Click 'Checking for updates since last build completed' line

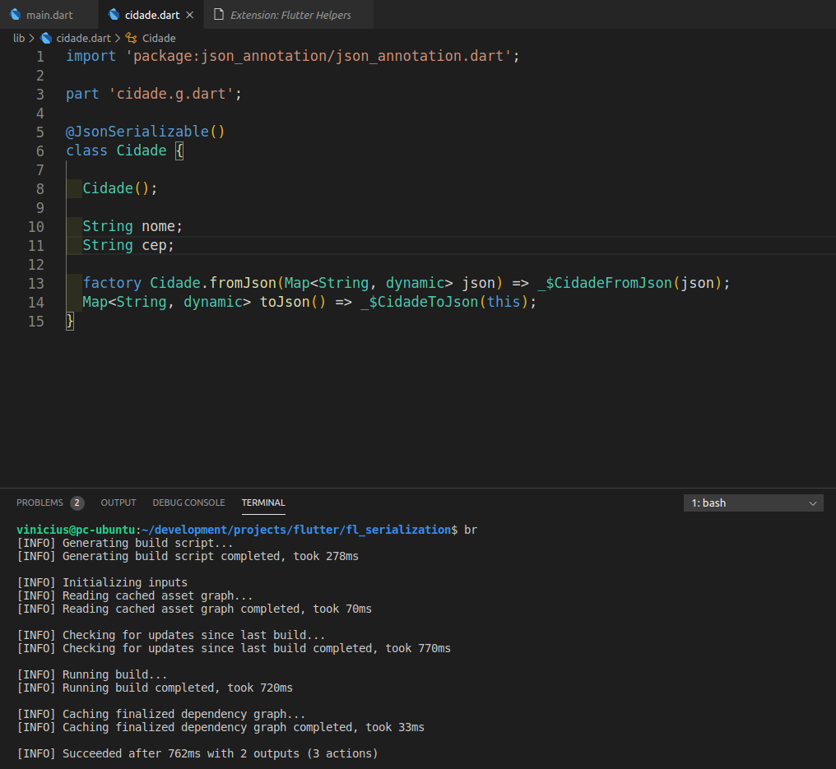234,649
